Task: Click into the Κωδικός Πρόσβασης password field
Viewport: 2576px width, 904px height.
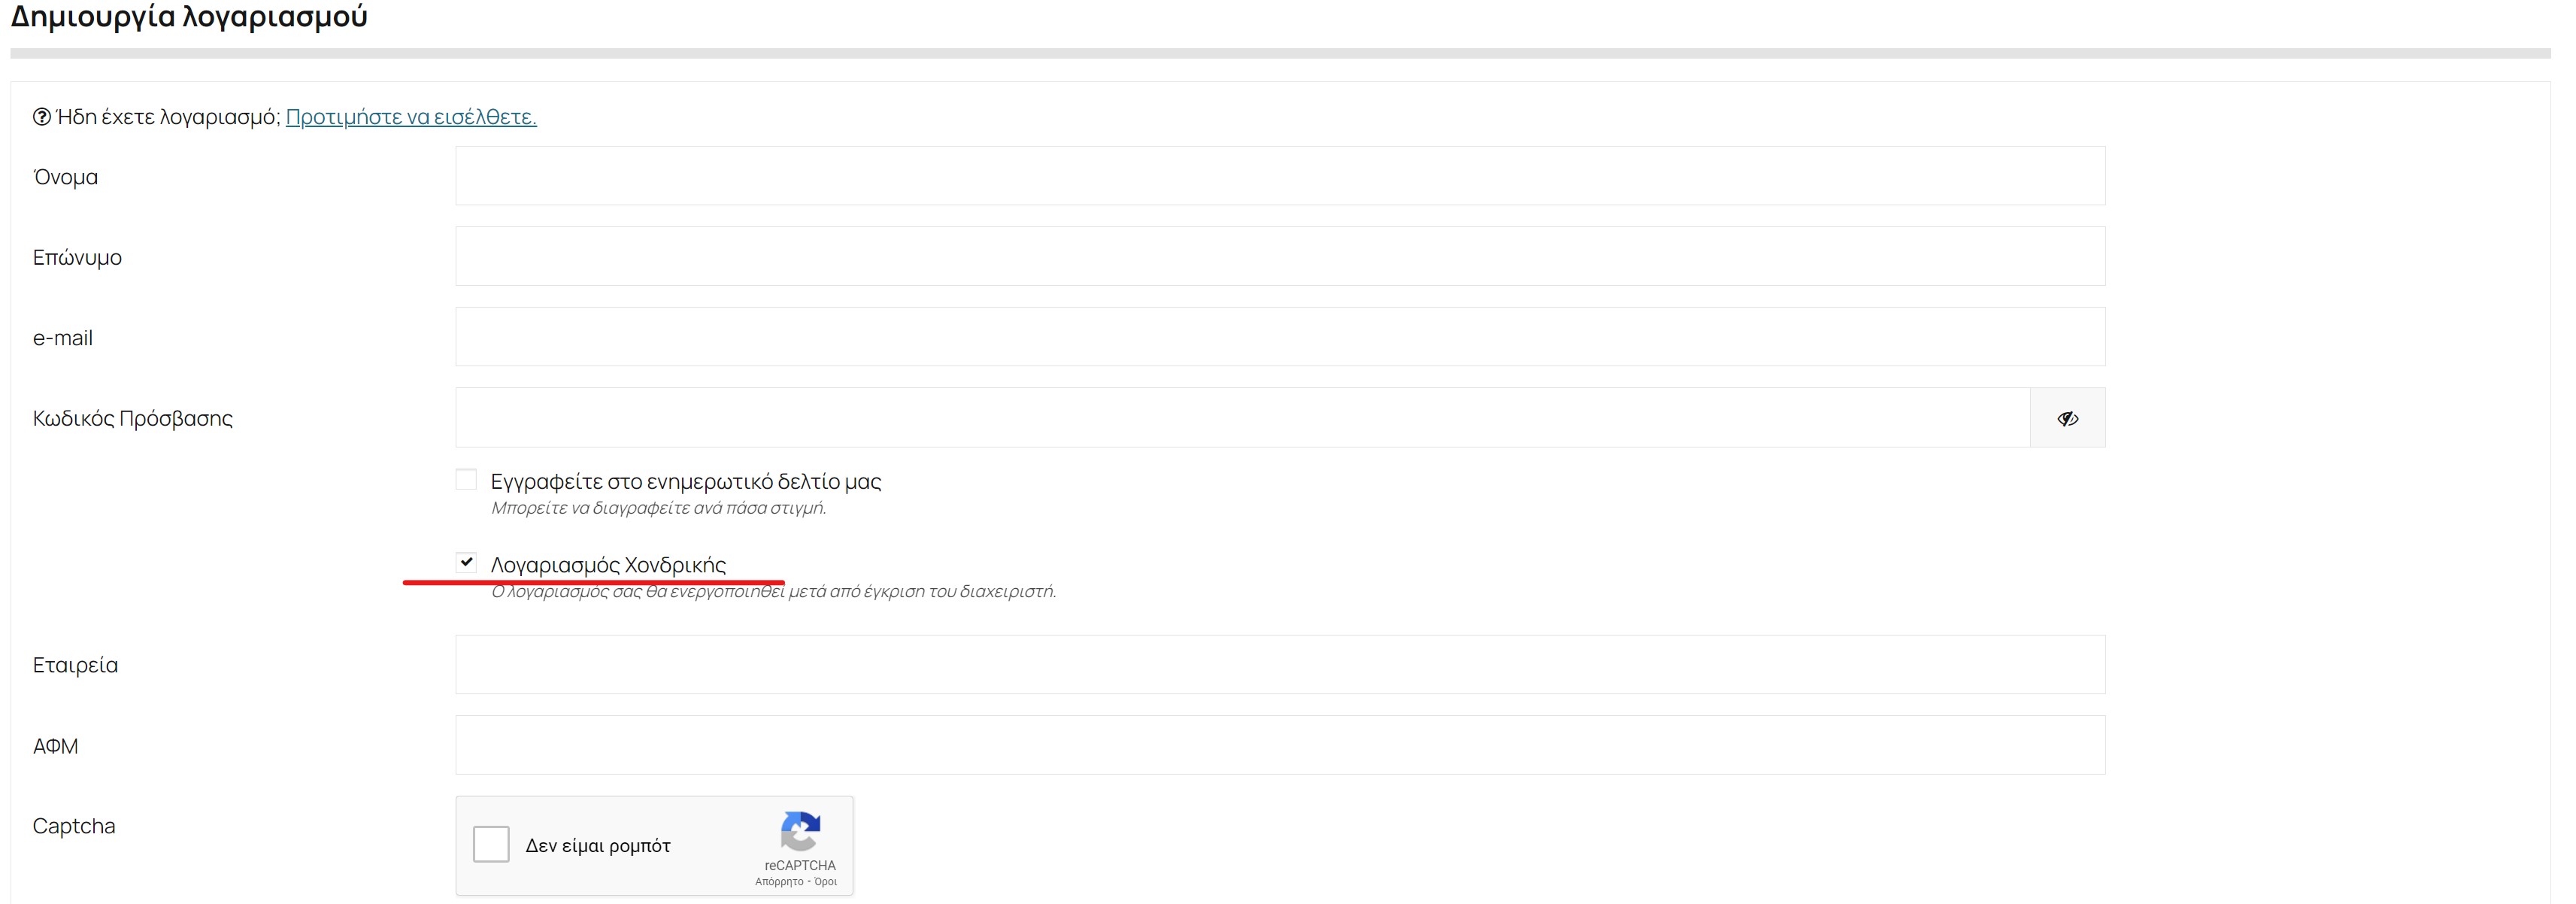Action: coord(1243,418)
